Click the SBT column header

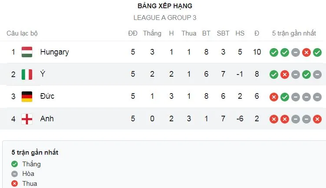pos(223,33)
